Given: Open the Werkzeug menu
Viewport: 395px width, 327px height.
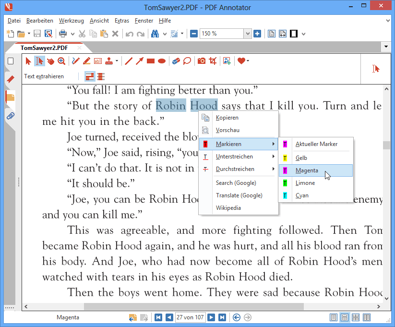Looking at the screenshot, I should [x=71, y=21].
